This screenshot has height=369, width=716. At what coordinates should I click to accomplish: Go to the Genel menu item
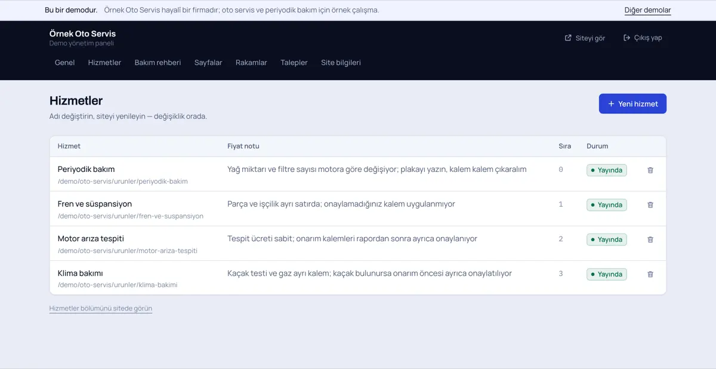tap(64, 63)
